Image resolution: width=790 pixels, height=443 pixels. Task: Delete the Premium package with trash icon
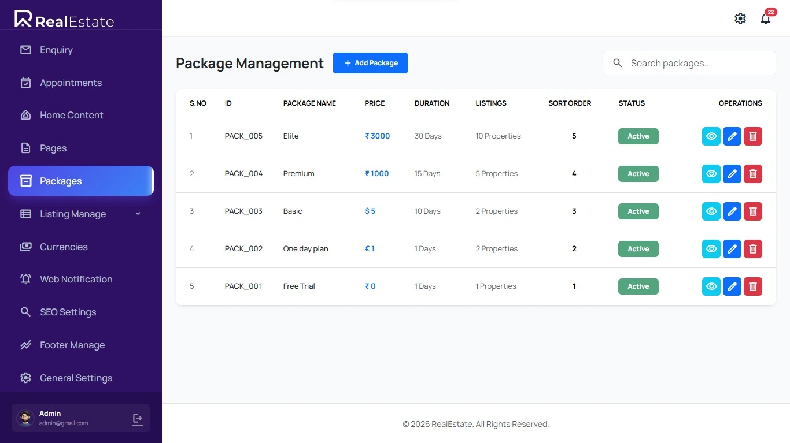(x=753, y=174)
